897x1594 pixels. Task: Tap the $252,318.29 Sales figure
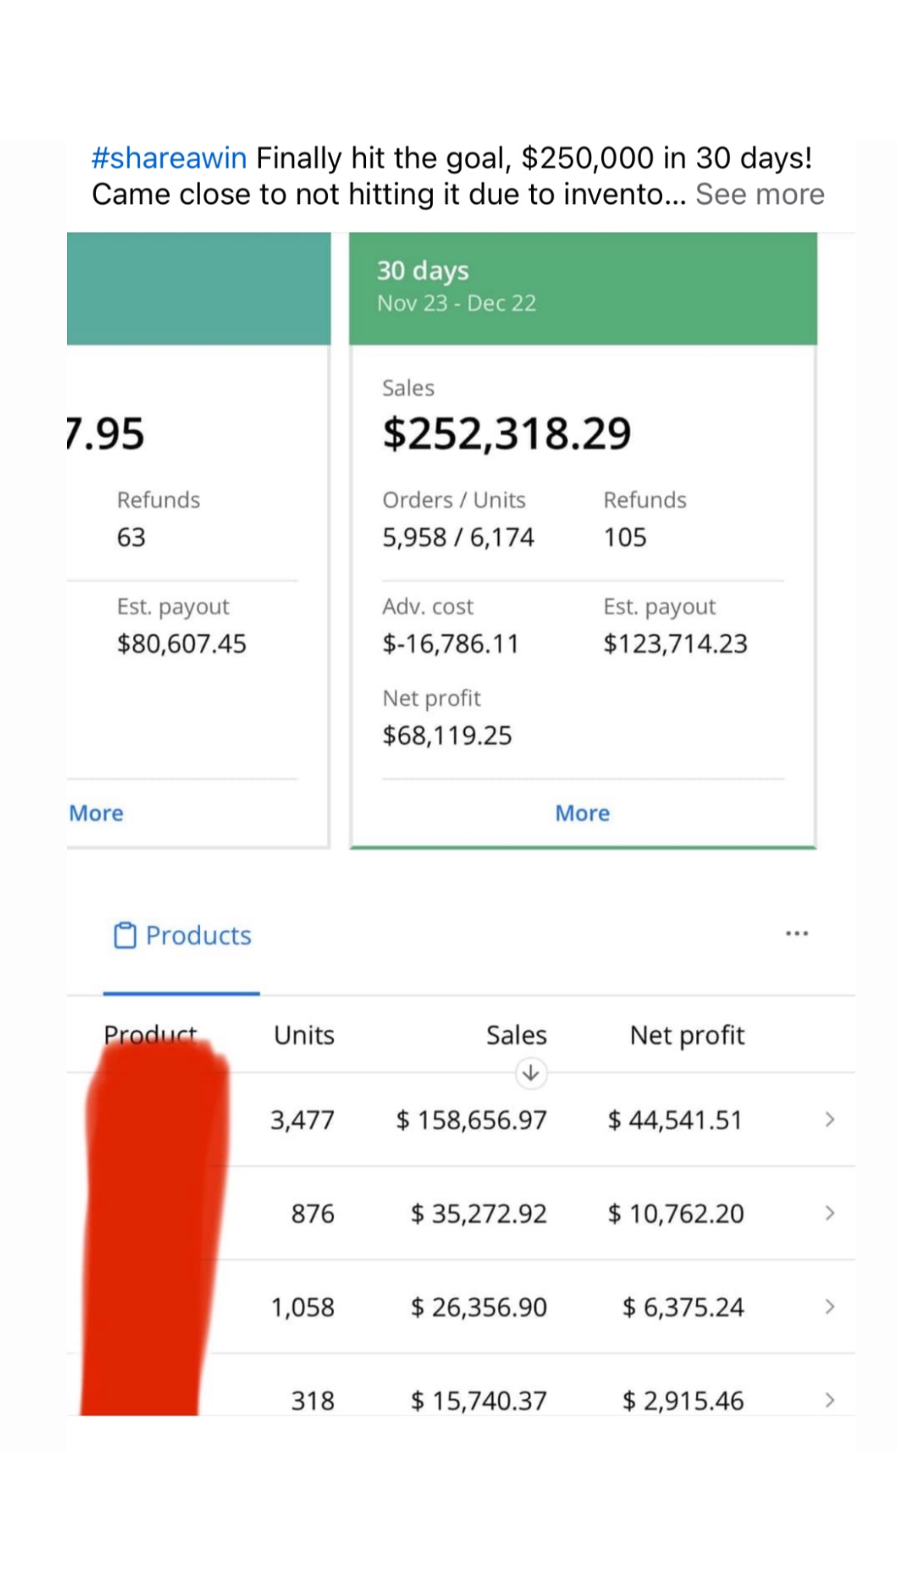[505, 434]
